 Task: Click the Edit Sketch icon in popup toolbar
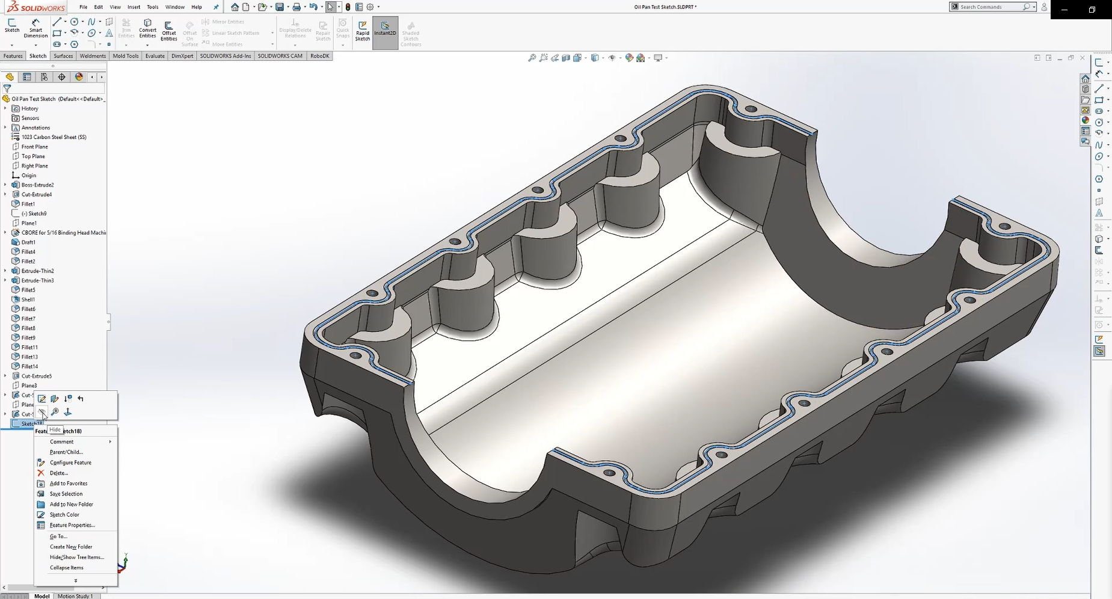coord(42,399)
